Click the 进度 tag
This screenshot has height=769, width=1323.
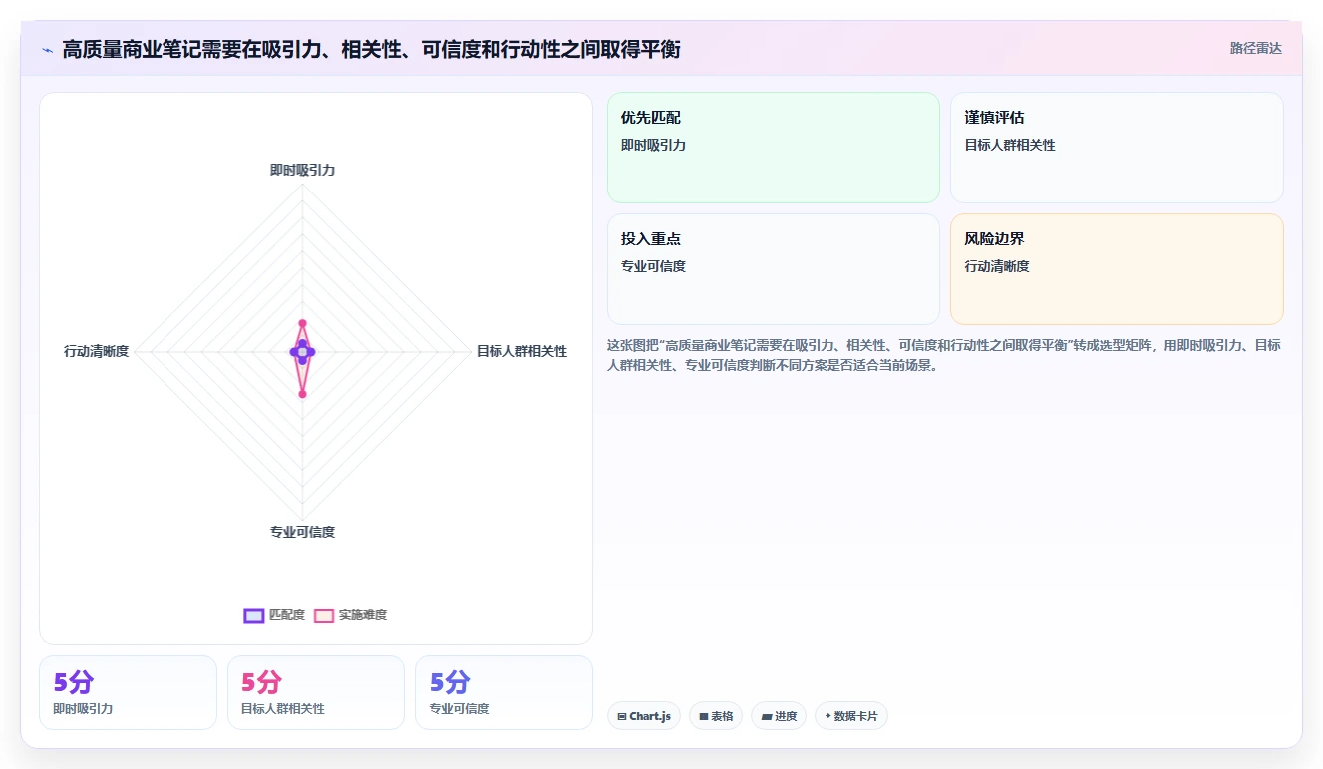(x=779, y=716)
